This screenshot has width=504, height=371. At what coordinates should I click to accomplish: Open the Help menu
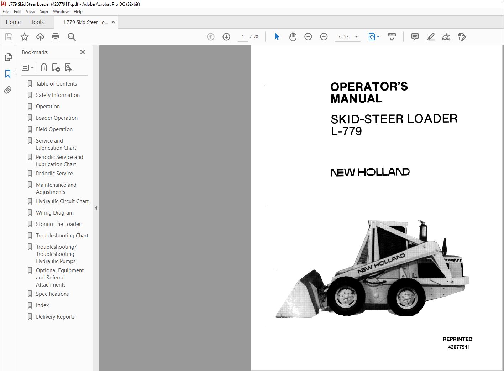point(78,12)
